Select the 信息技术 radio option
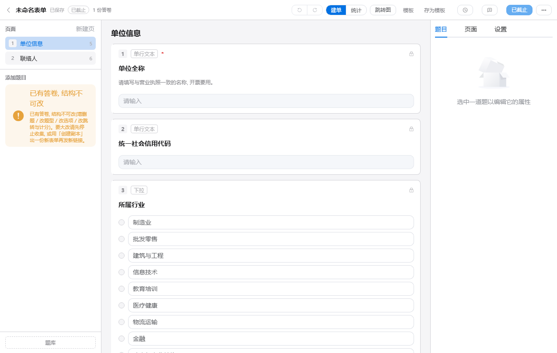 click(x=122, y=272)
